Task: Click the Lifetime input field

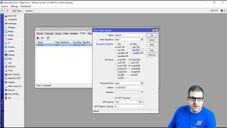Action: pos(129,87)
